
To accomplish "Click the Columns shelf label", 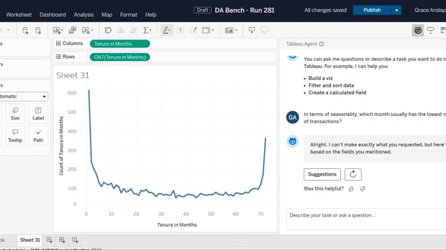I will coord(70,43).
